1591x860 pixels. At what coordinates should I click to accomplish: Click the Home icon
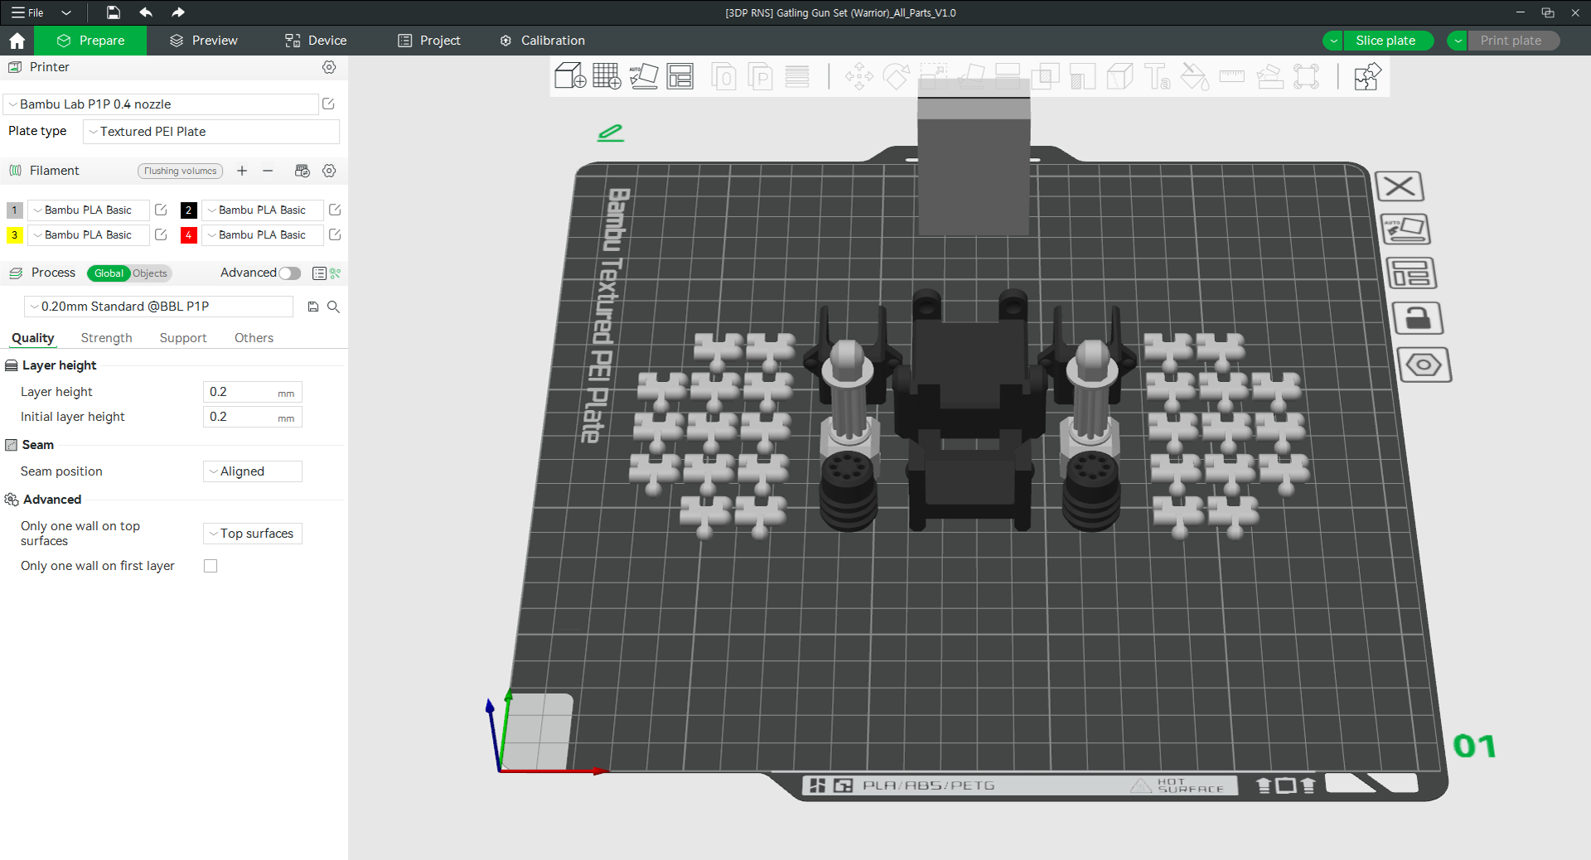(x=17, y=41)
